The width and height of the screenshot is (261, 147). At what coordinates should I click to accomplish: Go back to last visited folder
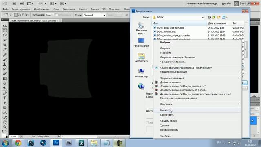209,17
